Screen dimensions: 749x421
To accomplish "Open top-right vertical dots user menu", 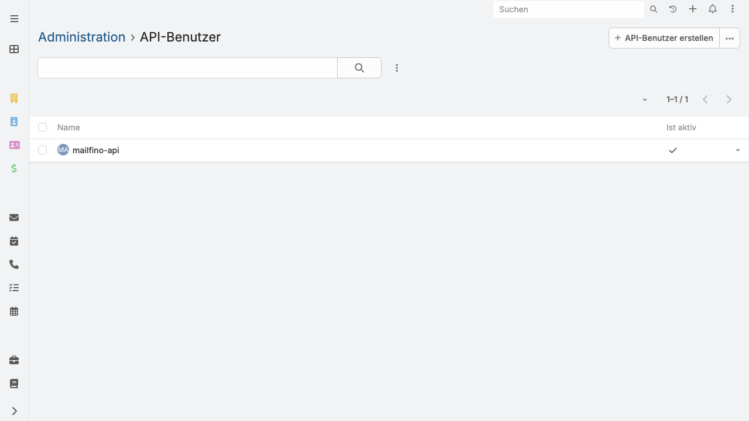I will coord(733,9).
